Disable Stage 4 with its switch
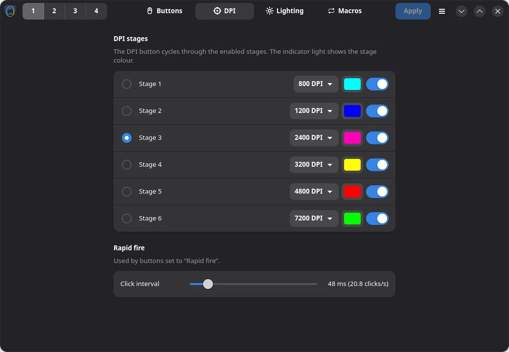 tap(377, 165)
